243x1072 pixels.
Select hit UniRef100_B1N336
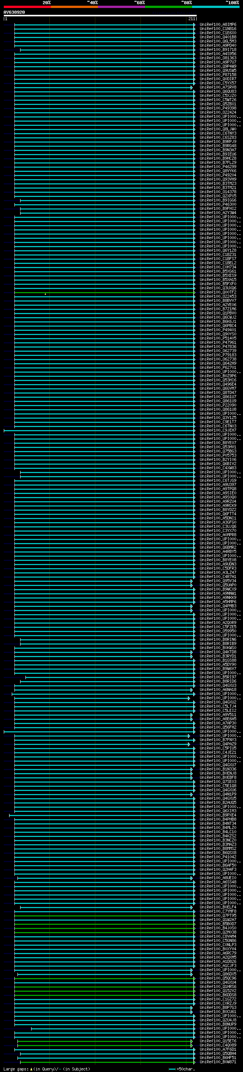(x=218, y=769)
